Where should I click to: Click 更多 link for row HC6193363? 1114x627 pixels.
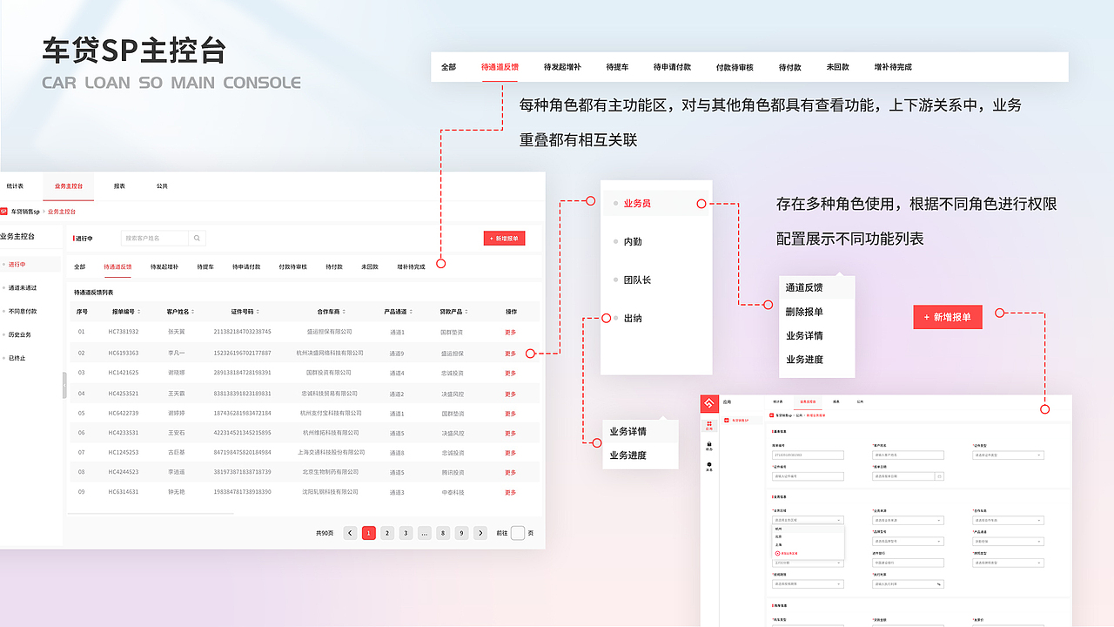[511, 354]
